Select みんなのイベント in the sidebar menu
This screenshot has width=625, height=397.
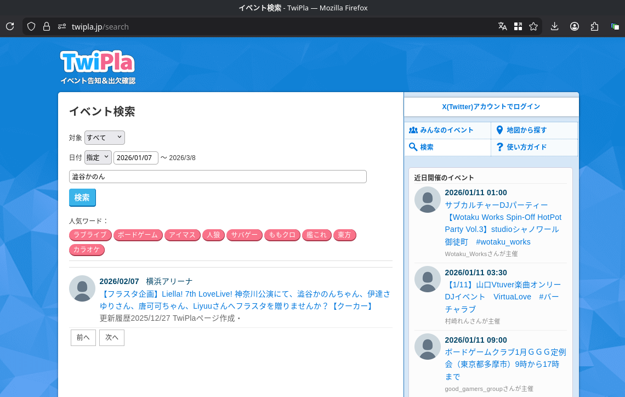[445, 130]
